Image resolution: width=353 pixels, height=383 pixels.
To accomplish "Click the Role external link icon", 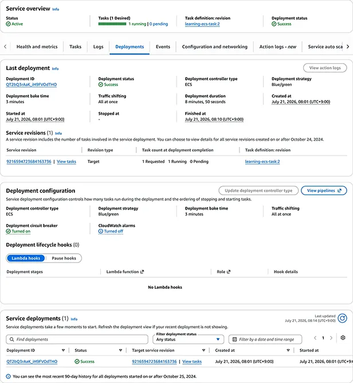I will 229,272.
